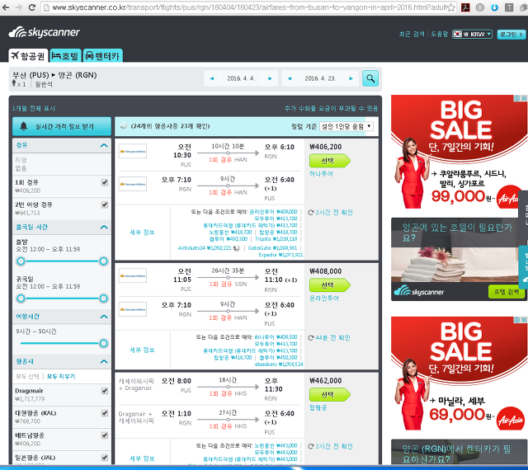Click 실시간 가격 정보 받기 button

pyautogui.click(x=62, y=126)
